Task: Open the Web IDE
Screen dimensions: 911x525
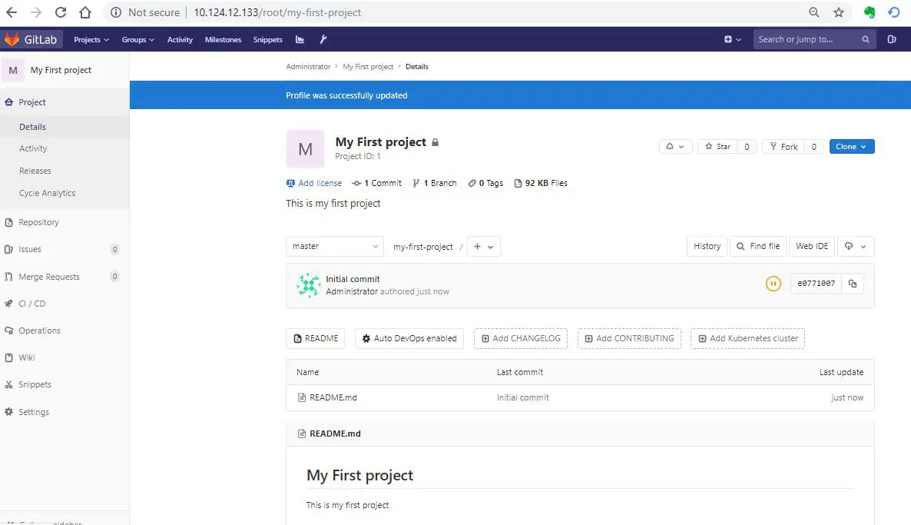Action: (812, 246)
